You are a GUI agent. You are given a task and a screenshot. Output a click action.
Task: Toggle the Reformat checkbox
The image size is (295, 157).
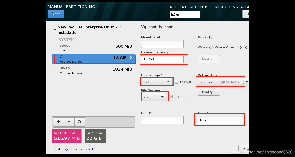point(171,97)
